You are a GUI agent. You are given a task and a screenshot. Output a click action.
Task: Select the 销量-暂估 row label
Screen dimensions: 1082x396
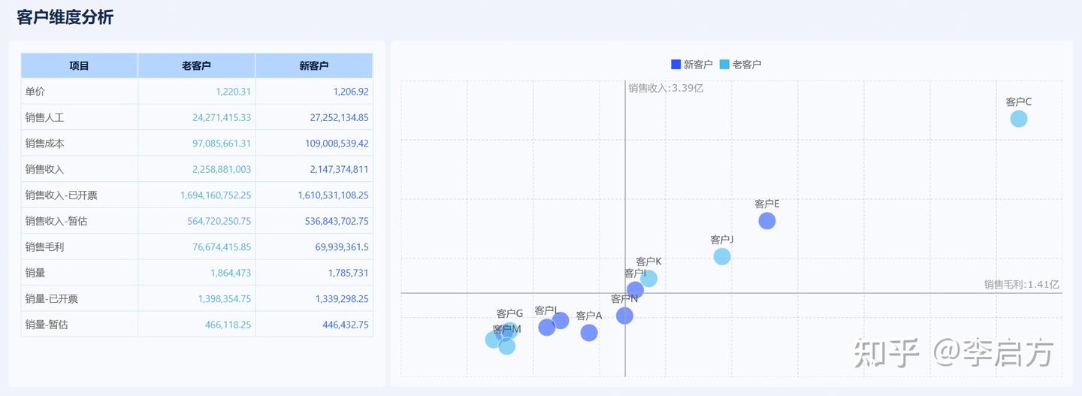pos(46,325)
